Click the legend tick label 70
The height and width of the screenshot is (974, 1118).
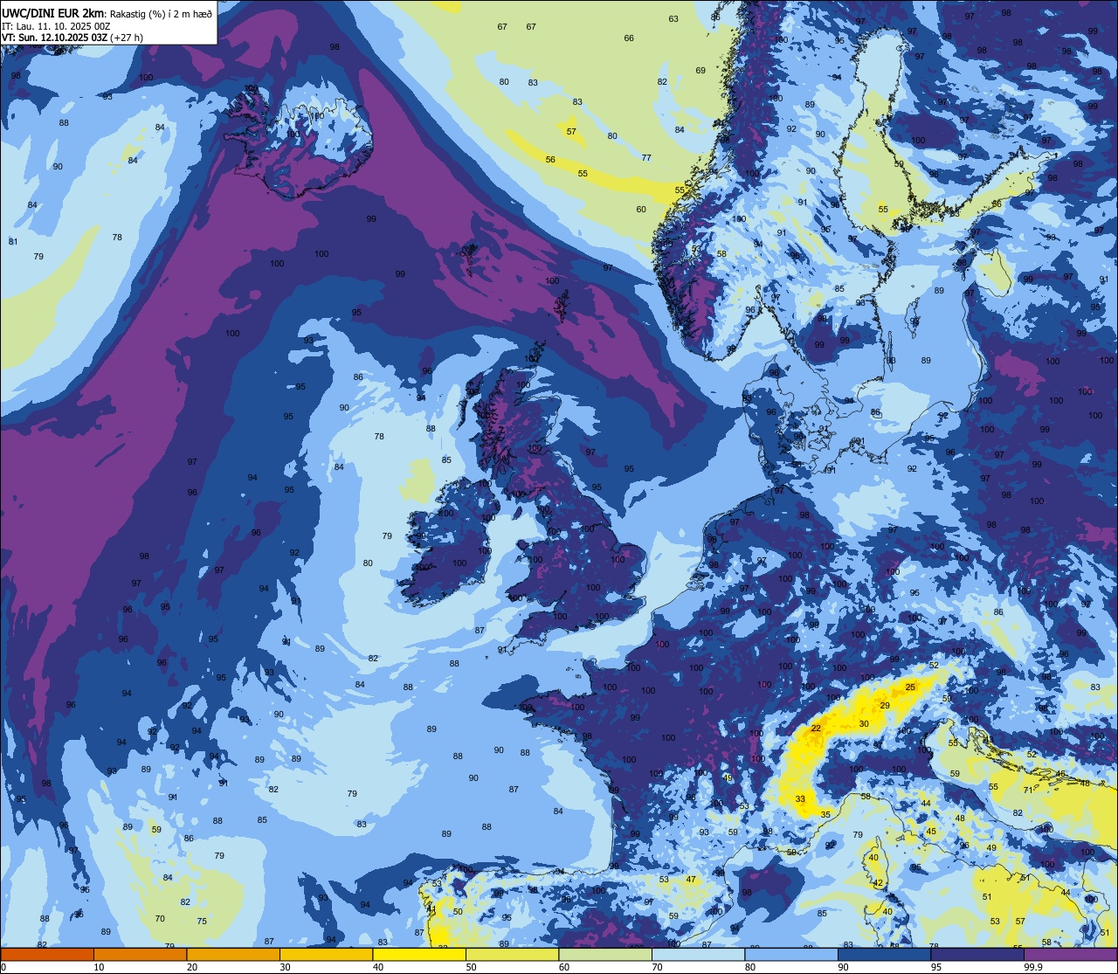pyautogui.click(x=657, y=967)
